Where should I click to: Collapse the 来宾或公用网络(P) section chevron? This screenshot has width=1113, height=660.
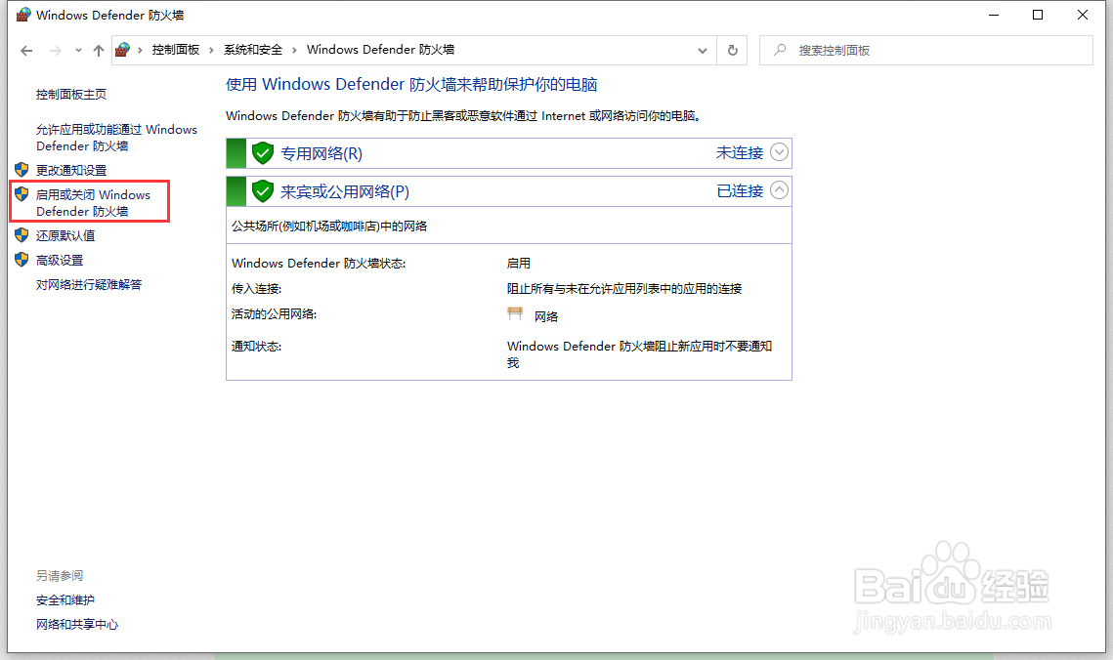pyautogui.click(x=779, y=190)
